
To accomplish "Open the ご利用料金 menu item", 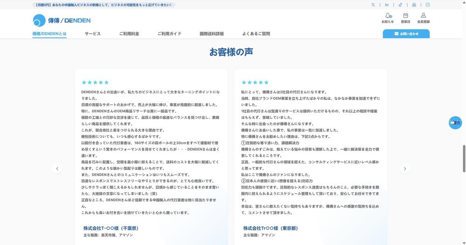I will pos(129,34).
